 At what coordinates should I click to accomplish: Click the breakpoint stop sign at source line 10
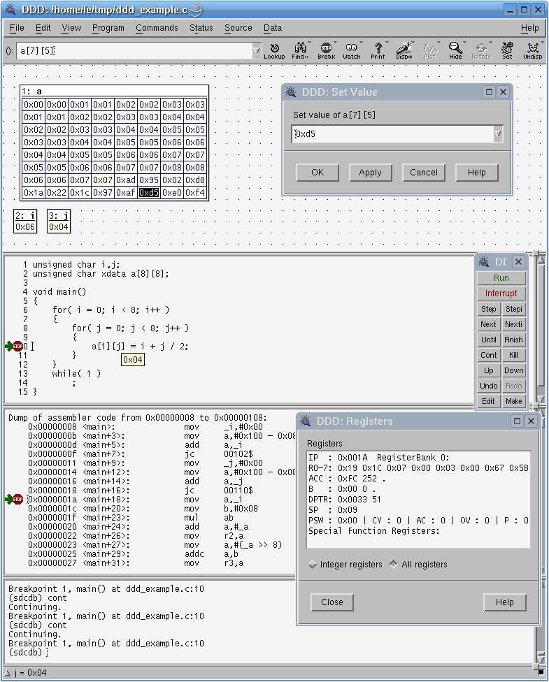pyautogui.click(x=17, y=346)
